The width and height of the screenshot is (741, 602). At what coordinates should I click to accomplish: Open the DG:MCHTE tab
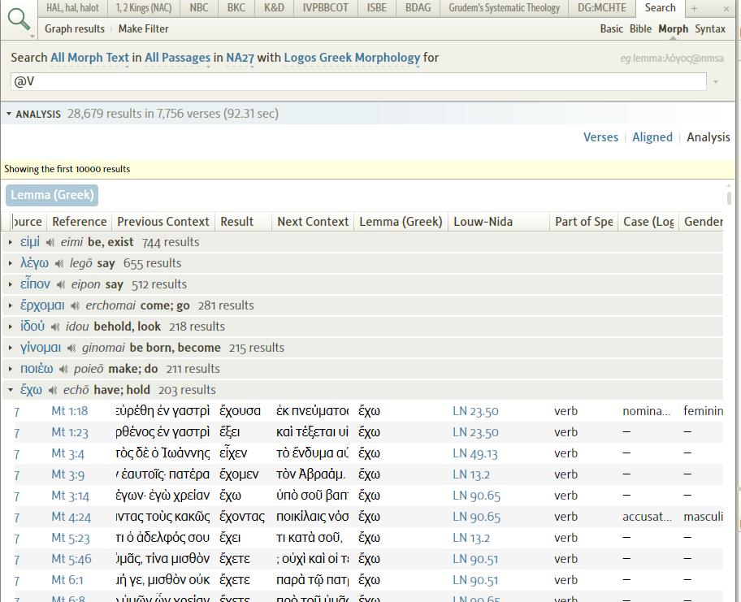point(601,7)
